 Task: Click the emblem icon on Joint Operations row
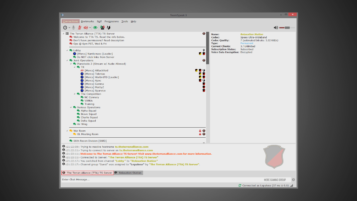(204, 60)
